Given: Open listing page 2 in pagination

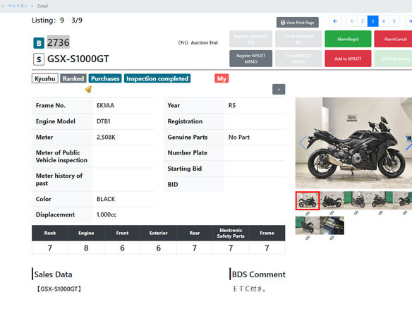Looking at the screenshot, I should pos(362,21).
